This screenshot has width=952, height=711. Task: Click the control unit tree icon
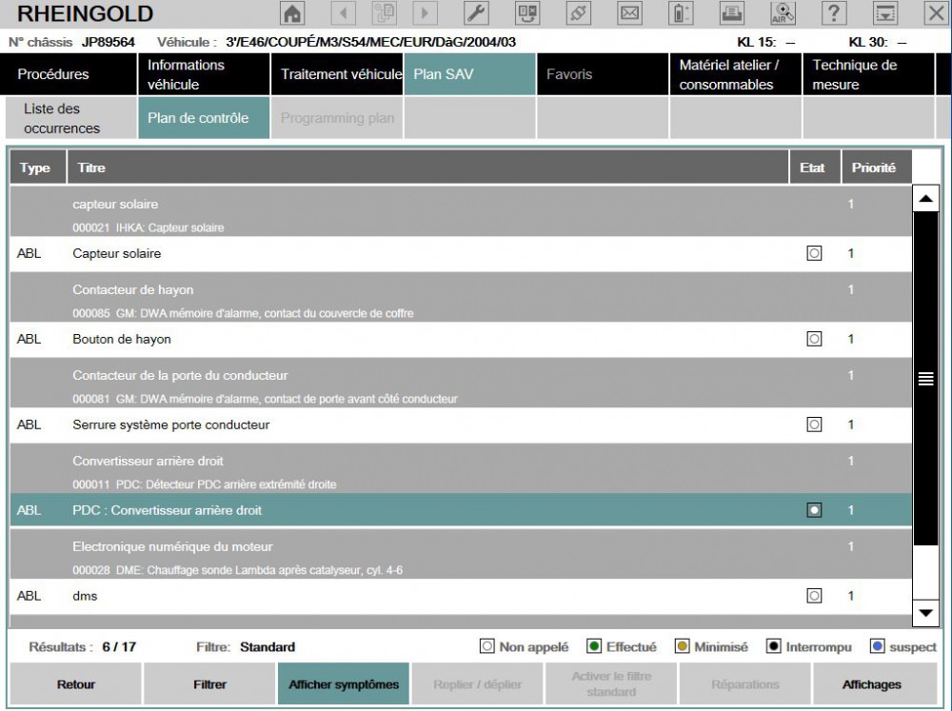point(527,12)
